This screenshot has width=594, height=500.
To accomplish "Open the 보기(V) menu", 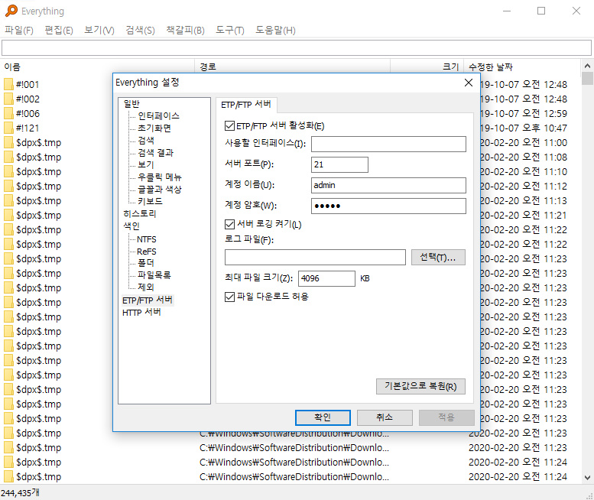I will [x=99, y=30].
